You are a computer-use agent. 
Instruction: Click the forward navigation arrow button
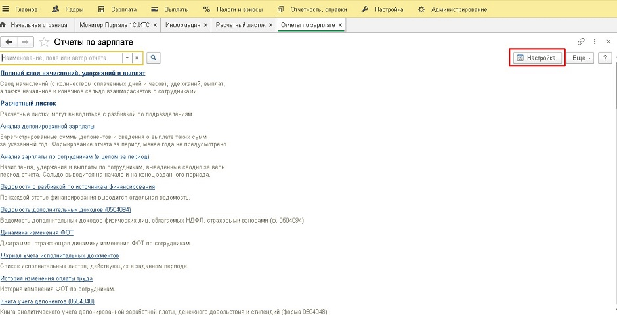25,42
